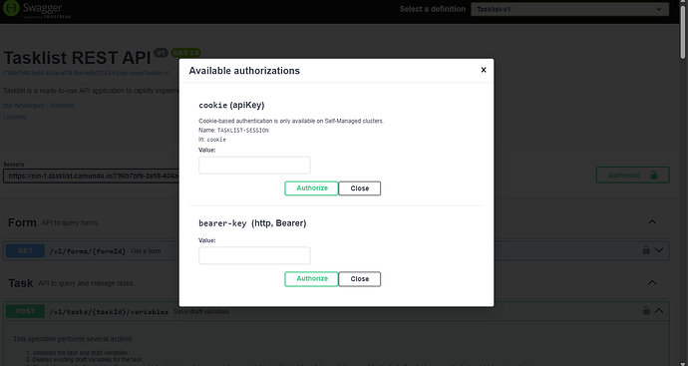This screenshot has width=688, height=366.
Task: Click the Swagger logo
Action: [x=37, y=9]
